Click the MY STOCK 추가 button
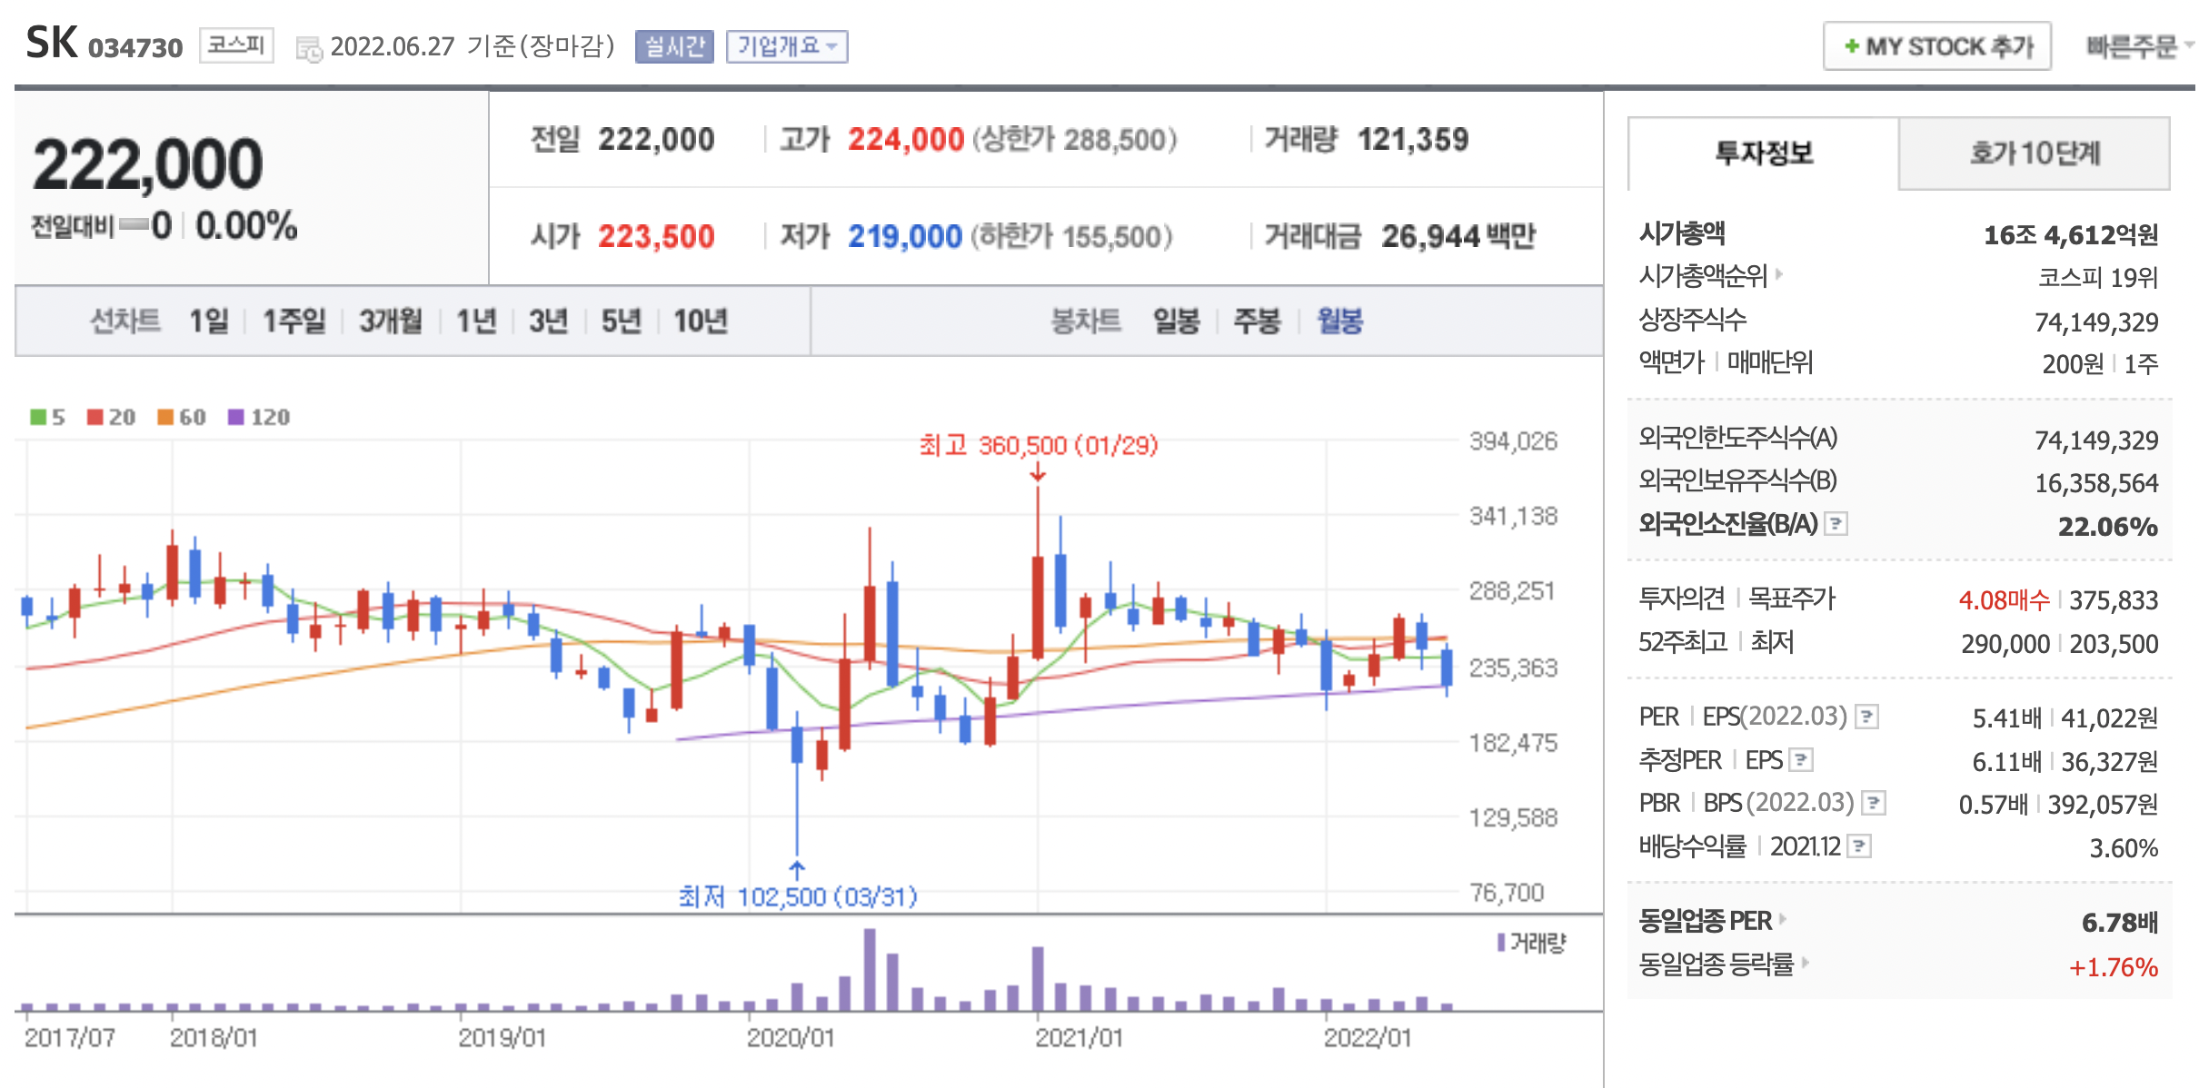The height and width of the screenshot is (1088, 2199). pyautogui.click(x=1937, y=46)
